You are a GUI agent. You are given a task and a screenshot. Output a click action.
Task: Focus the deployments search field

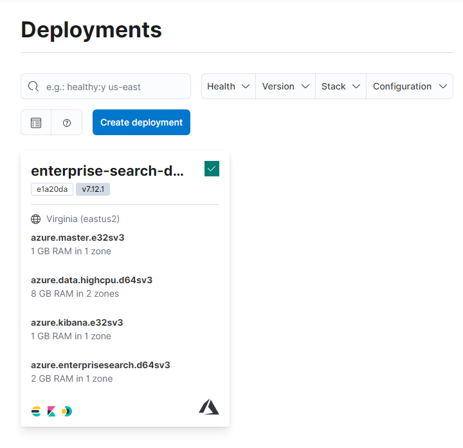tap(105, 86)
